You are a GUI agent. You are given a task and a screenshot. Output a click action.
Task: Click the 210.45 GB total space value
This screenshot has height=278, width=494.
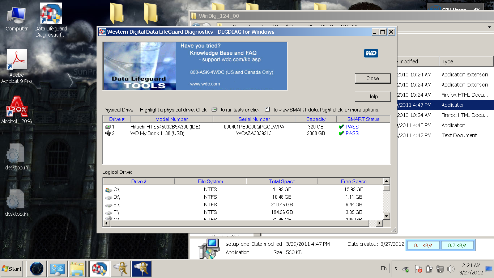(x=282, y=205)
